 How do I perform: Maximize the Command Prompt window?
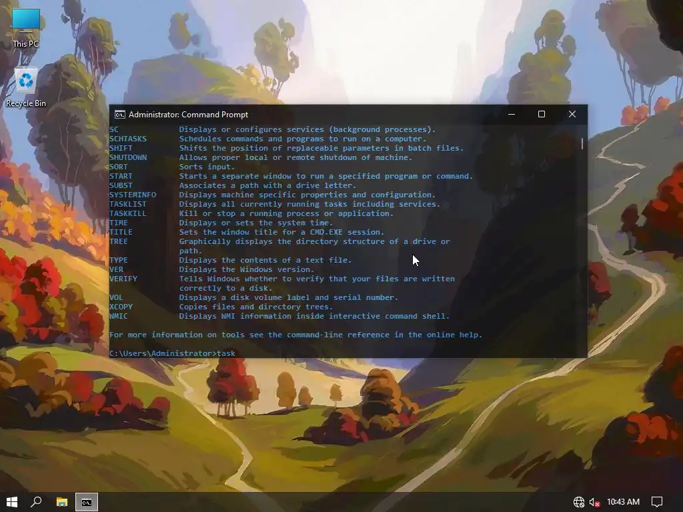[x=542, y=114]
